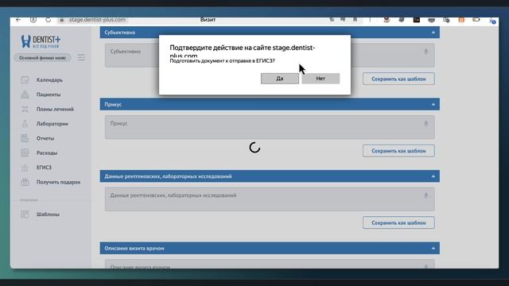Click into the Прикус text field
The image size is (509, 286).
tap(270, 127)
